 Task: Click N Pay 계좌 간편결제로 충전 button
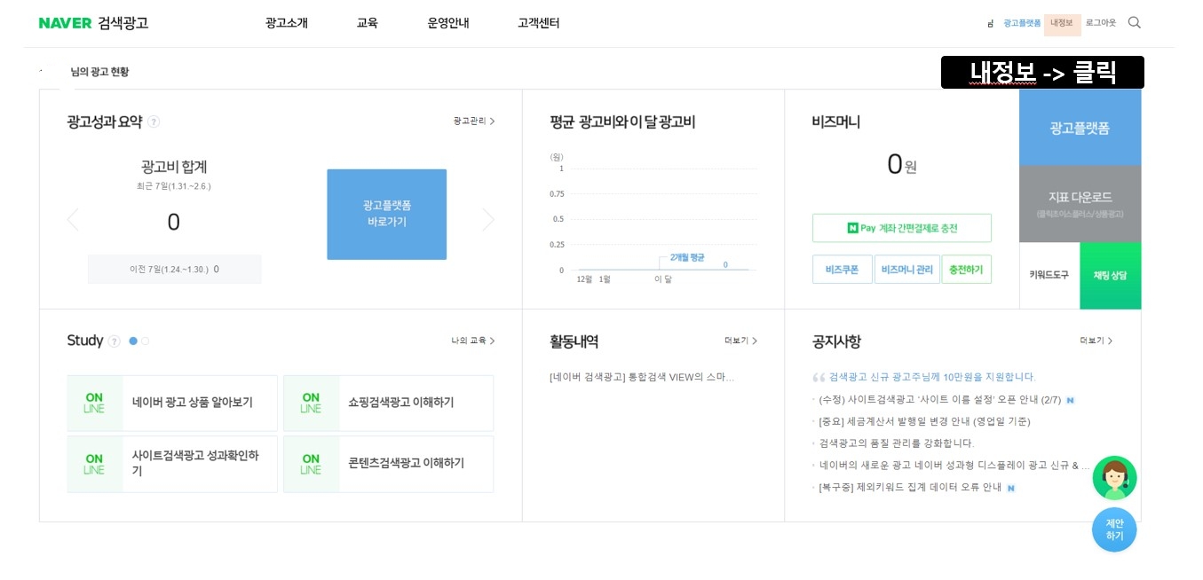(x=902, y=228)
